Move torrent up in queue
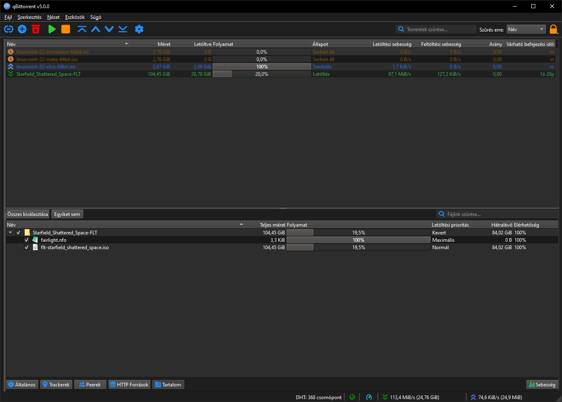Viewport: 562px width, 402px height. (x=96, y=29)
